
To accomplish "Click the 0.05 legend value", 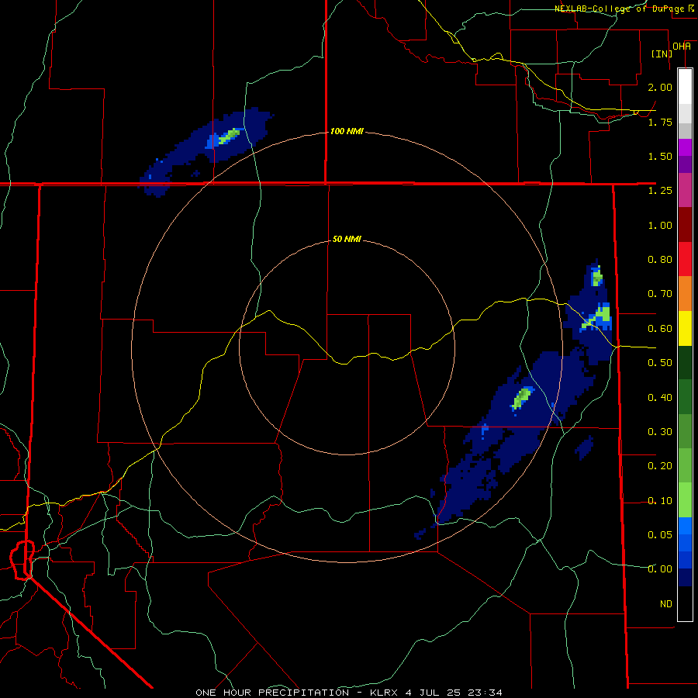I will 660,534.
